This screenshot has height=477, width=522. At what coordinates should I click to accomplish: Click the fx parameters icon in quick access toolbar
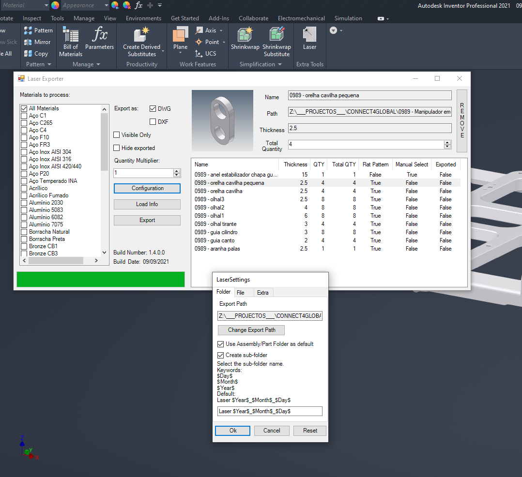pos(138,5)
